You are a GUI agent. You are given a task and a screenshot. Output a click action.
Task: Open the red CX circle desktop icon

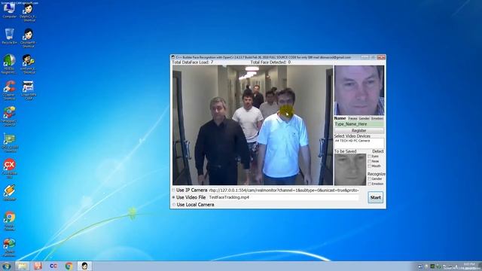pyautogui.click(x=10, y=168)
